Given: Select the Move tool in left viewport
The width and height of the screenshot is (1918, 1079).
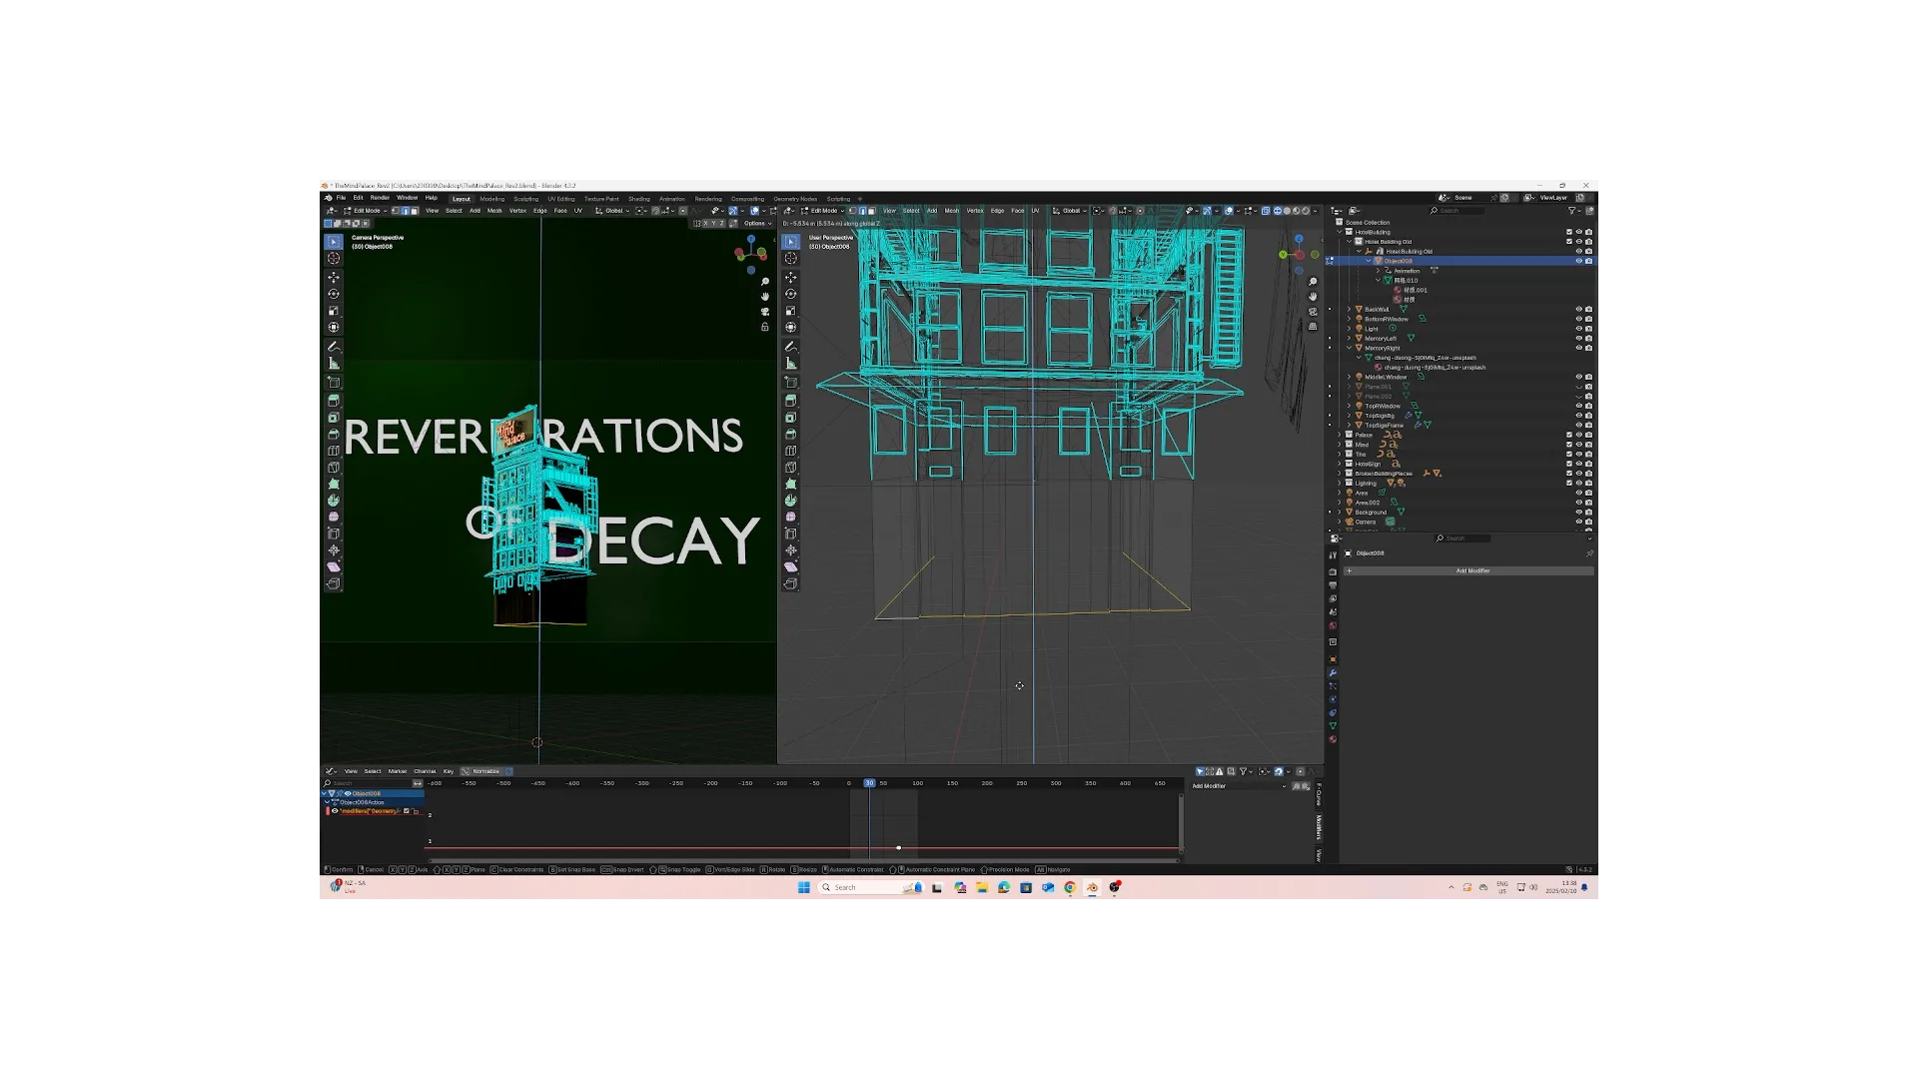Looking at the screenshot, I should click(334, 277).
